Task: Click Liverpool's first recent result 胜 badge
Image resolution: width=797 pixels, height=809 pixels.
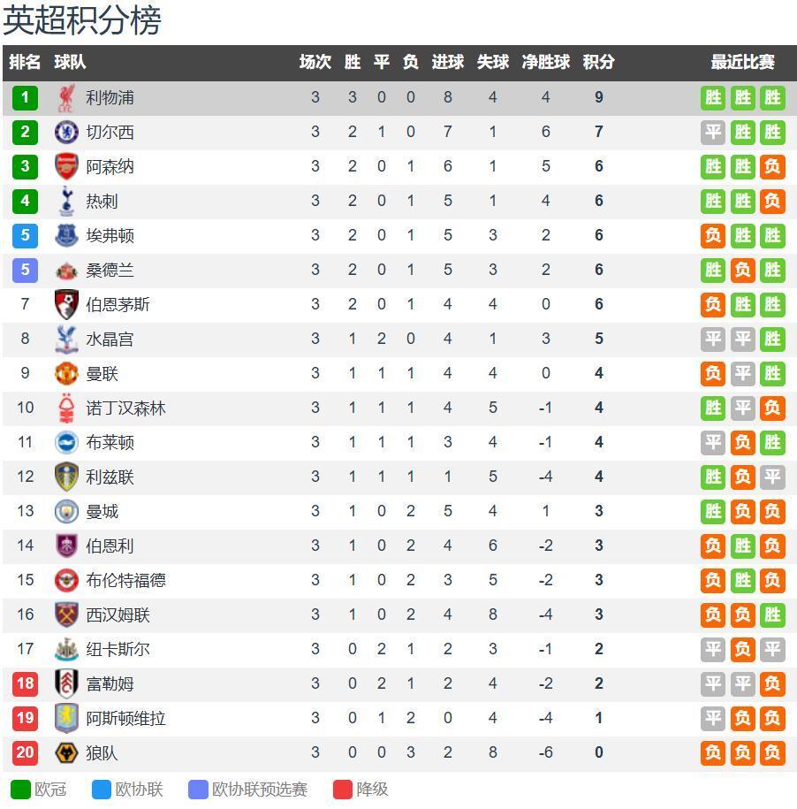Action: (713, 97)
